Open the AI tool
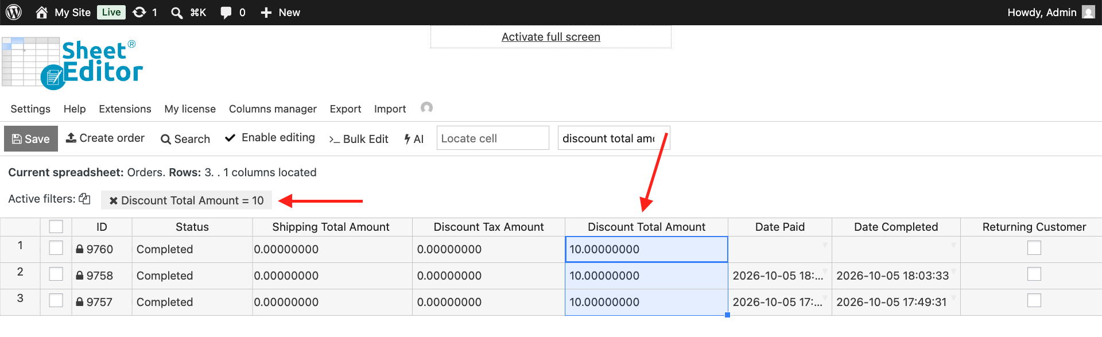1102x337 pixels. pos(414,139)
